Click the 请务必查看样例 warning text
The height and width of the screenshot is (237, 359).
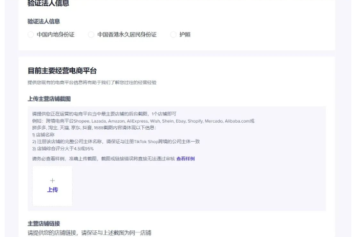102,159
